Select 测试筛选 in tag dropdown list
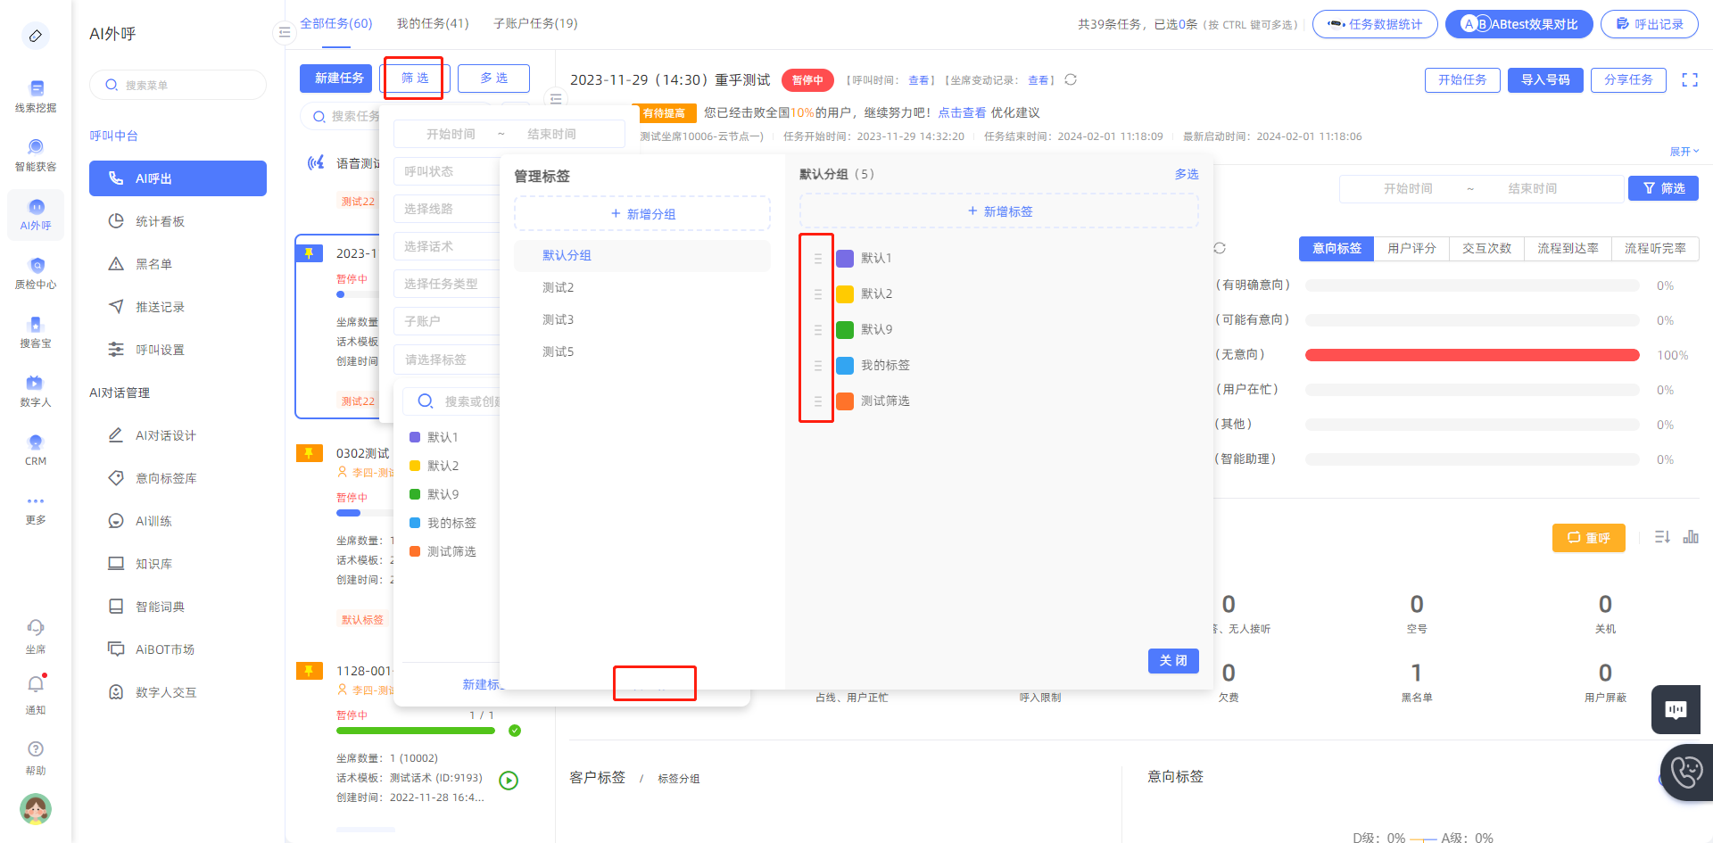Viewport: 1713px width, 843px height. pos(443,551)
